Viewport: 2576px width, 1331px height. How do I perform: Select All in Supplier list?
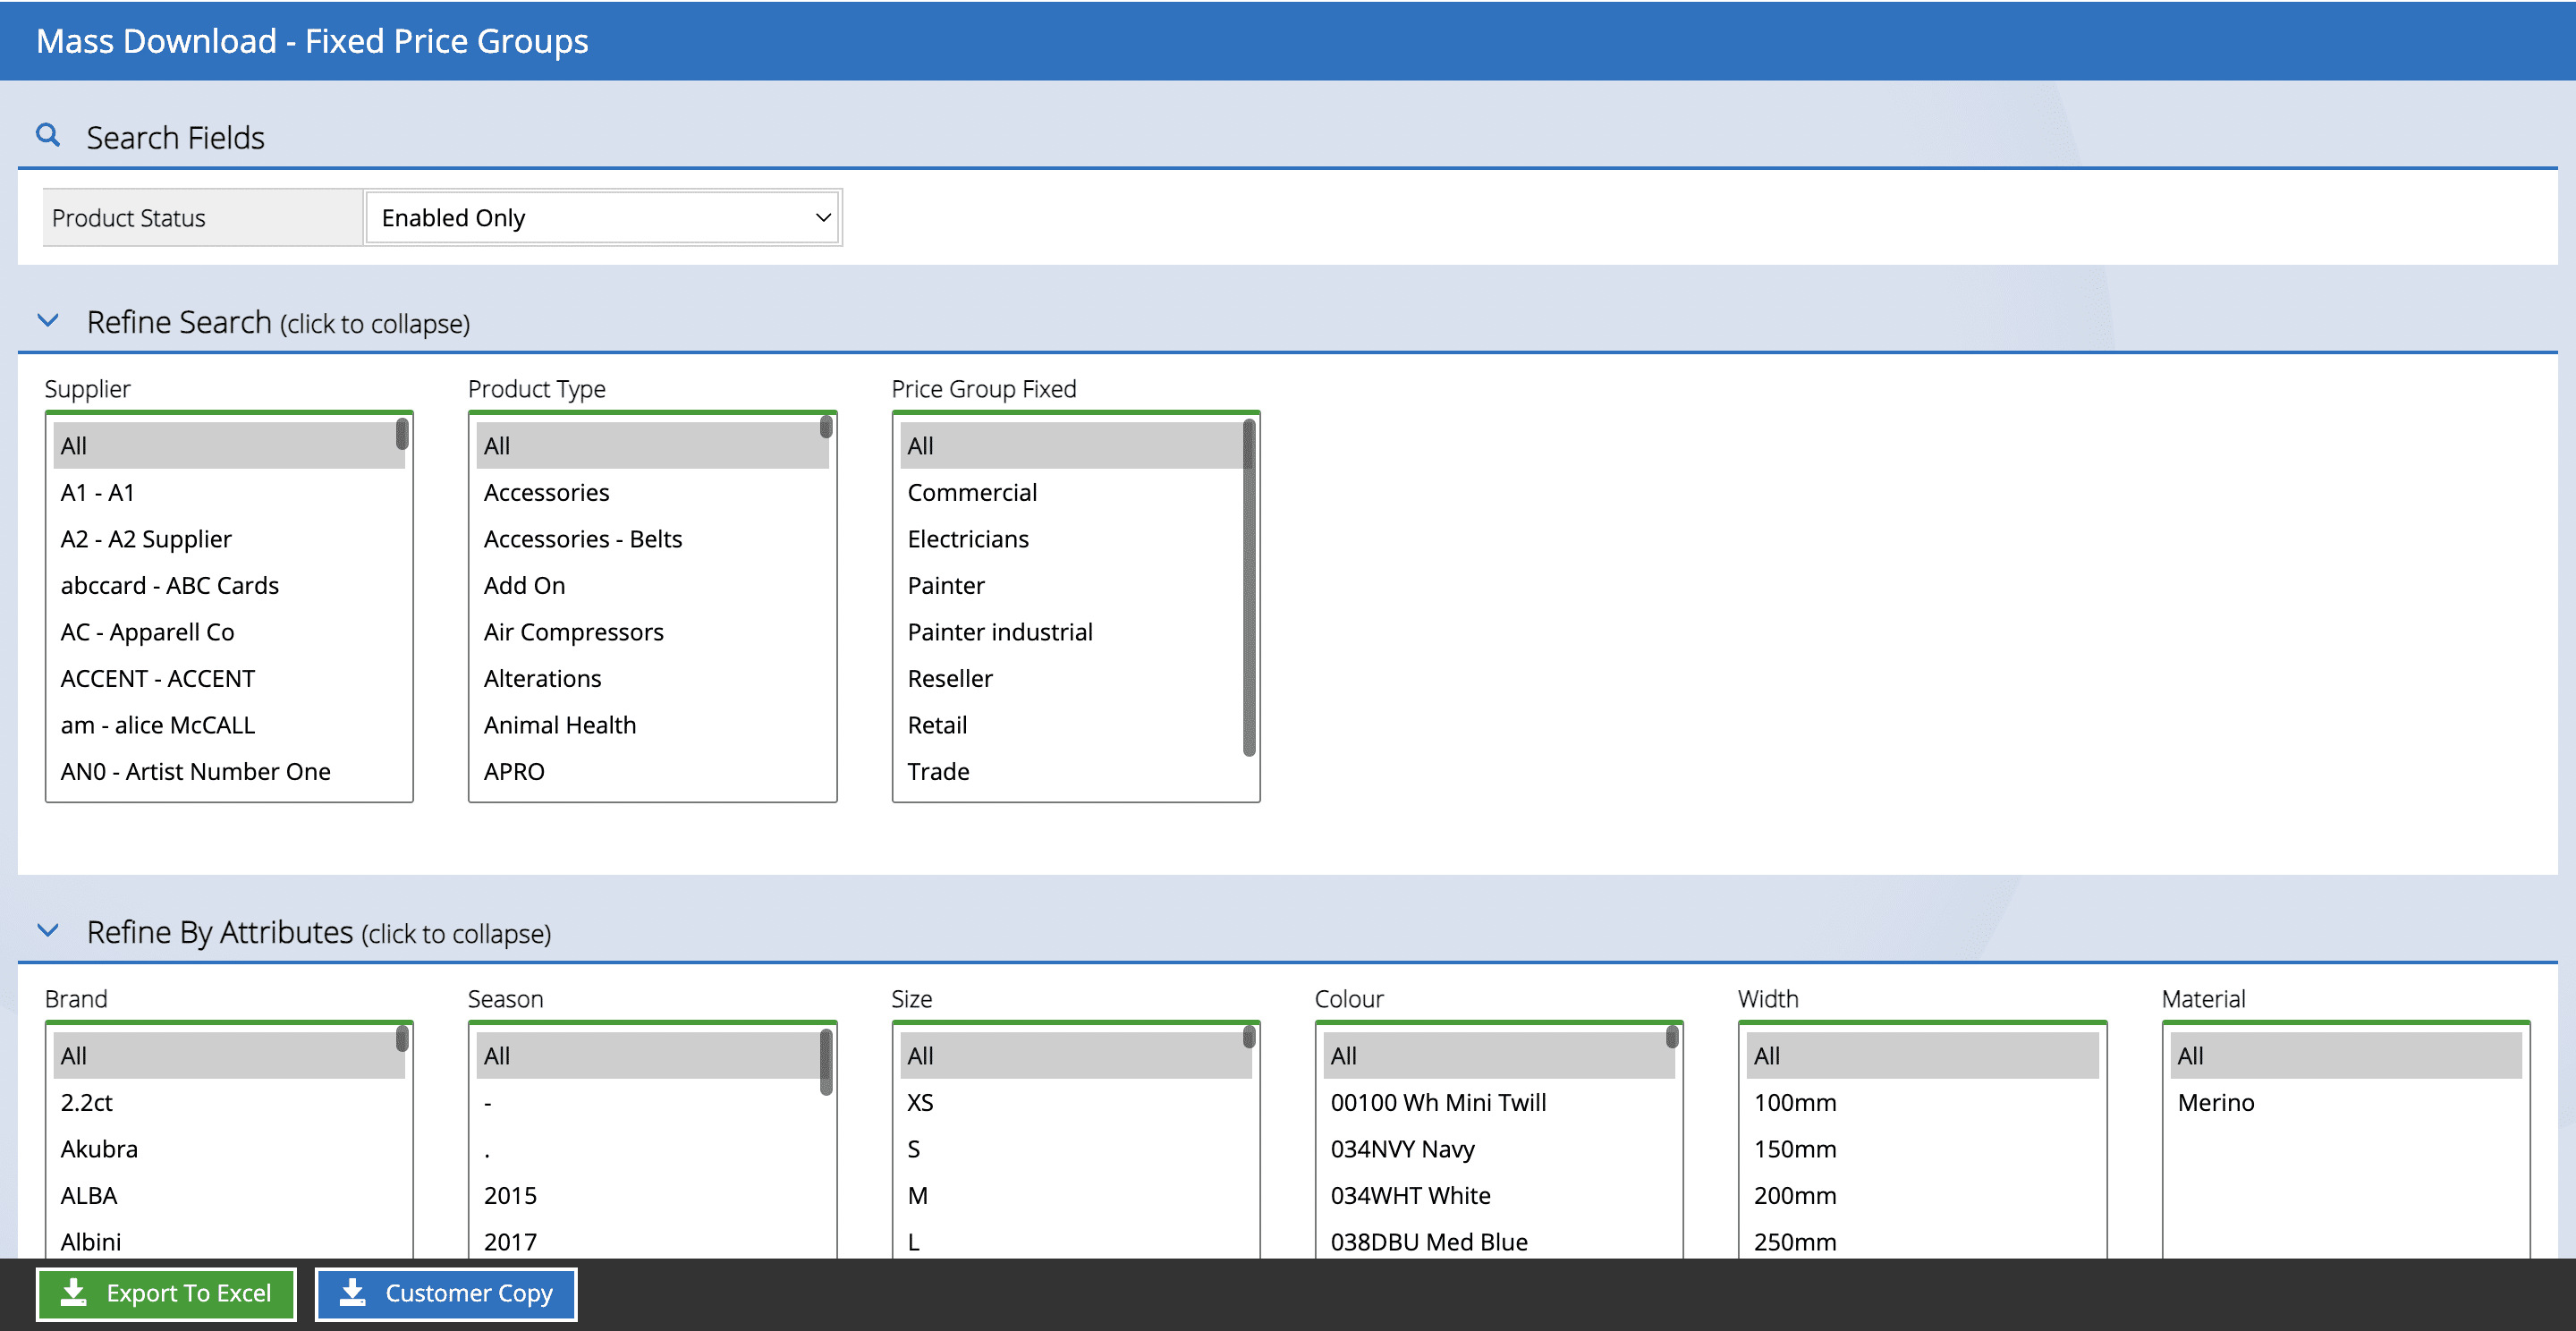(229, 445)
